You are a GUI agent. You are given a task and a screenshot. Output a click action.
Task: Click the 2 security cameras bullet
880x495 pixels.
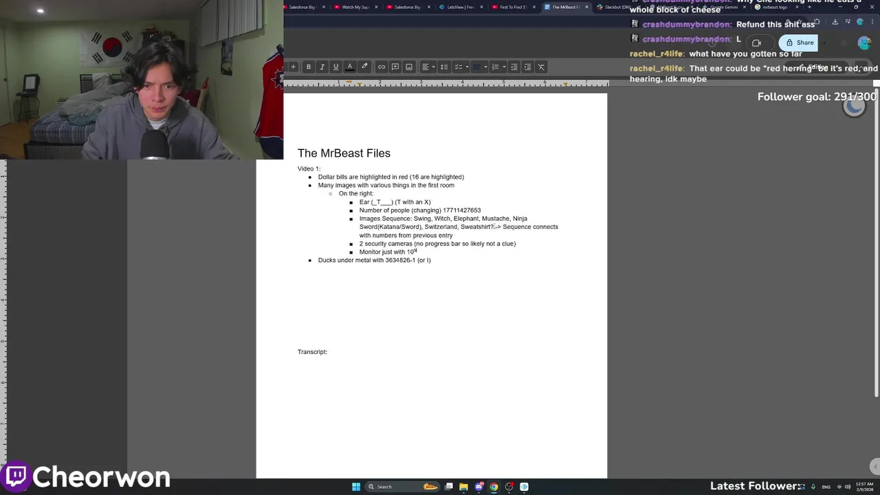437,243
